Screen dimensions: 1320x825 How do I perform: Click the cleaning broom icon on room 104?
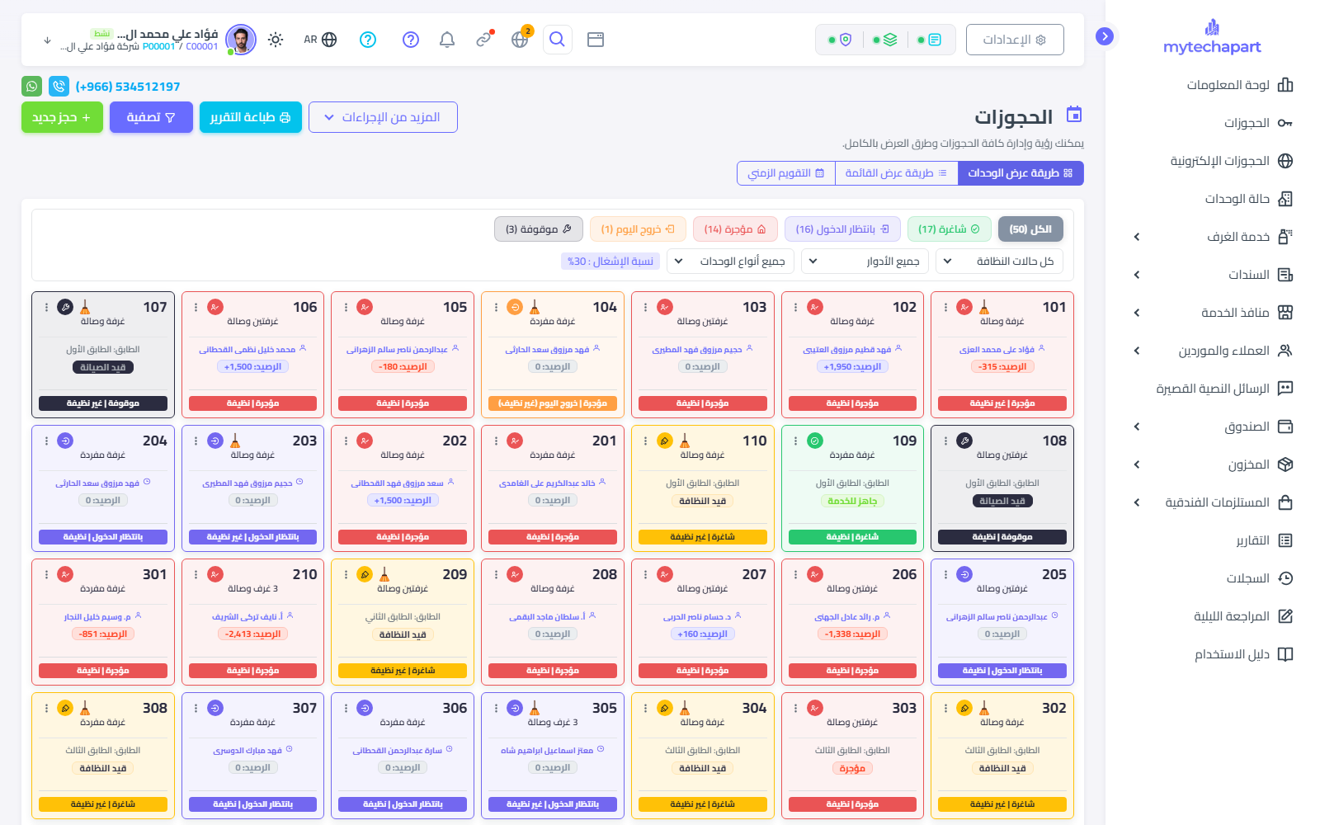pos(535,307)
